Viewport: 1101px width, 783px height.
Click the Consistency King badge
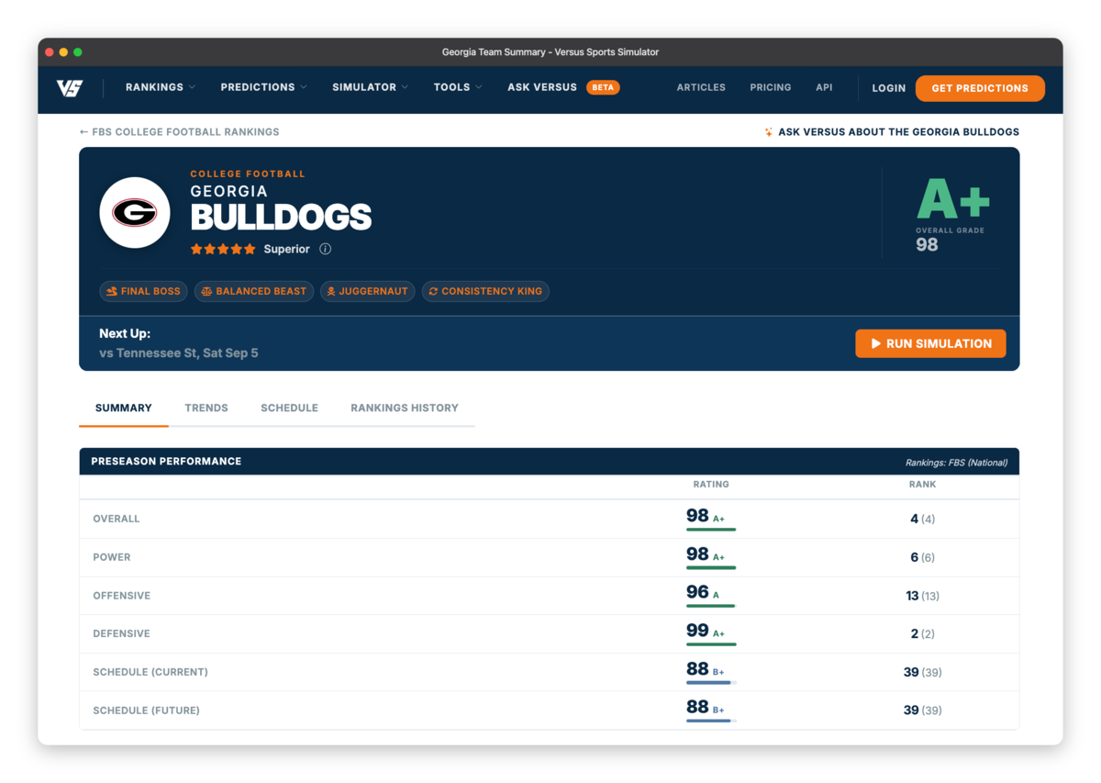coord(485,291)
